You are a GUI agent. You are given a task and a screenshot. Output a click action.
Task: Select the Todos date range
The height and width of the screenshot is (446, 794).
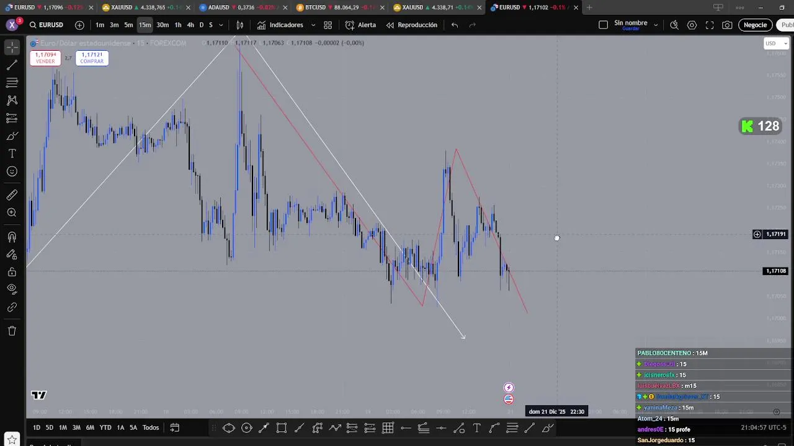151,427
